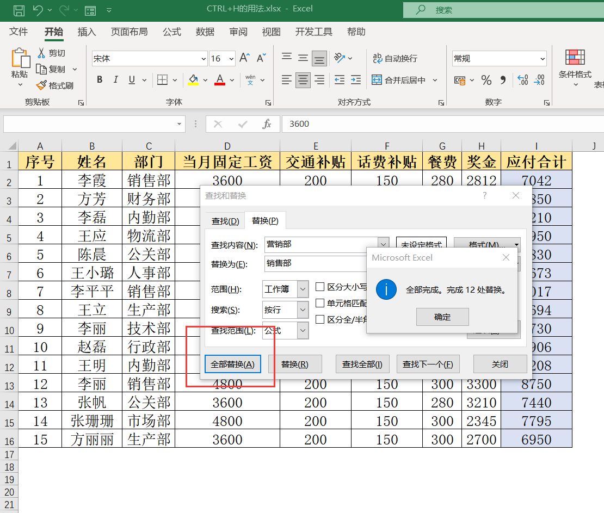The height and width of the screenshot is (513, 604).
Task: Open the font name dropdown 宋体
Action: pyautogui.click(x=204, y=59)
